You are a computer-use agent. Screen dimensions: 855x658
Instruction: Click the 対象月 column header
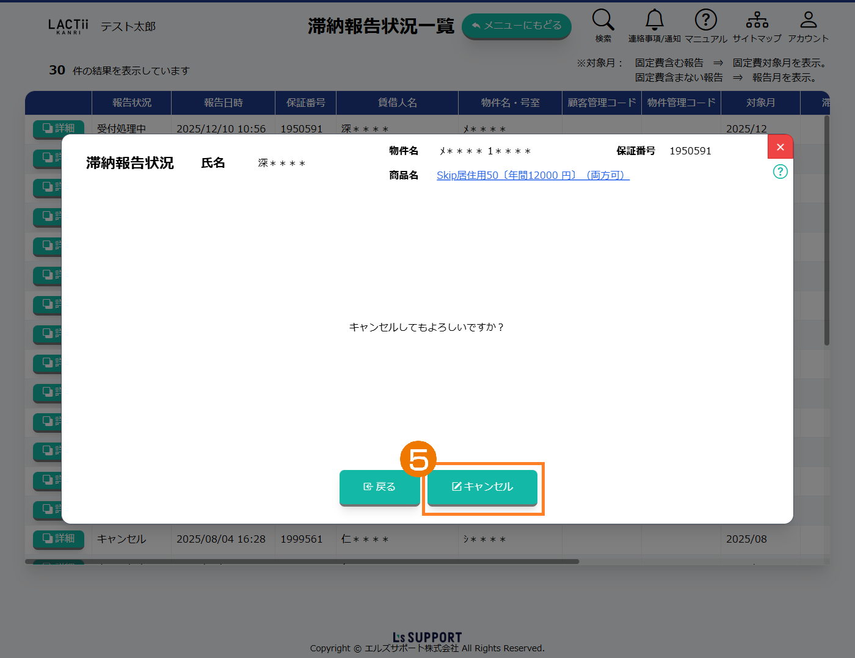(x=760, y=103)
